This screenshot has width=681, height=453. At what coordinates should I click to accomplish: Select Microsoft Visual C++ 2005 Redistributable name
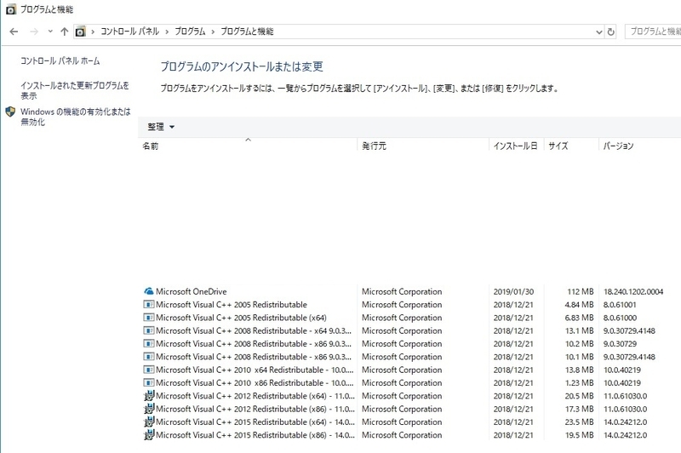pos(232,305)
